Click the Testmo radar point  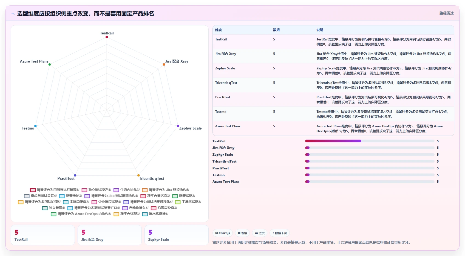[x=35, y=126]
